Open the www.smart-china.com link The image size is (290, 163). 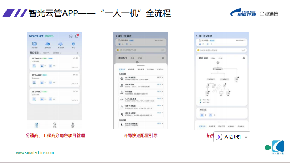tap(35, 152)
